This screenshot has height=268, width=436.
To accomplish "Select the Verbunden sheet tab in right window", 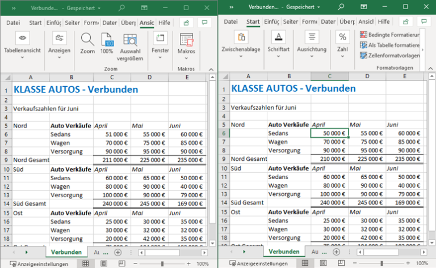I will tap(284, 252).
